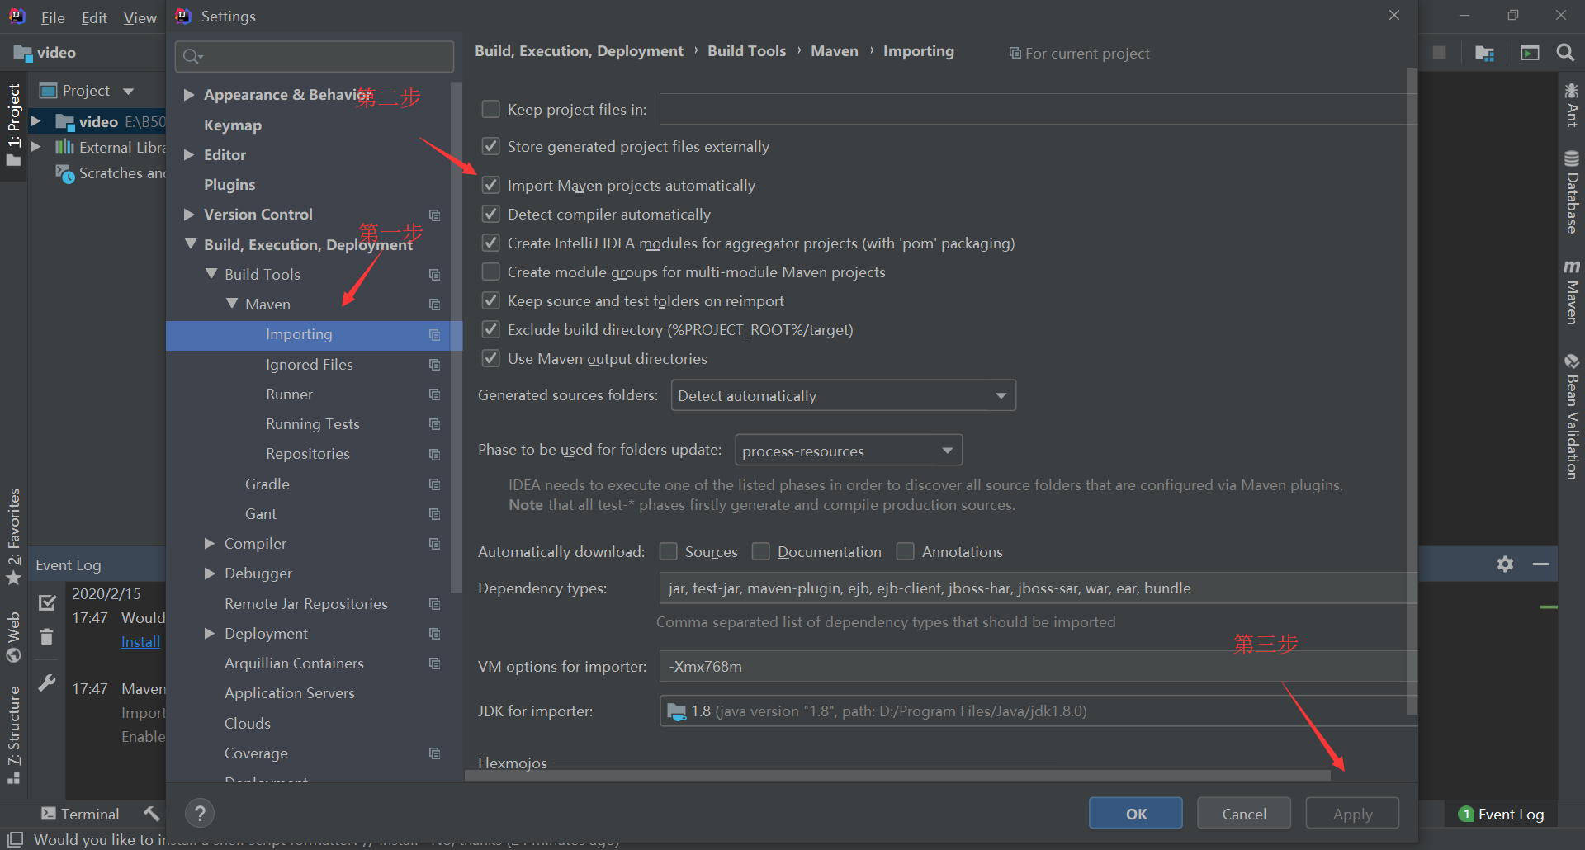Open the File menu
The image size is (1585, 850).
click(53, 17)
